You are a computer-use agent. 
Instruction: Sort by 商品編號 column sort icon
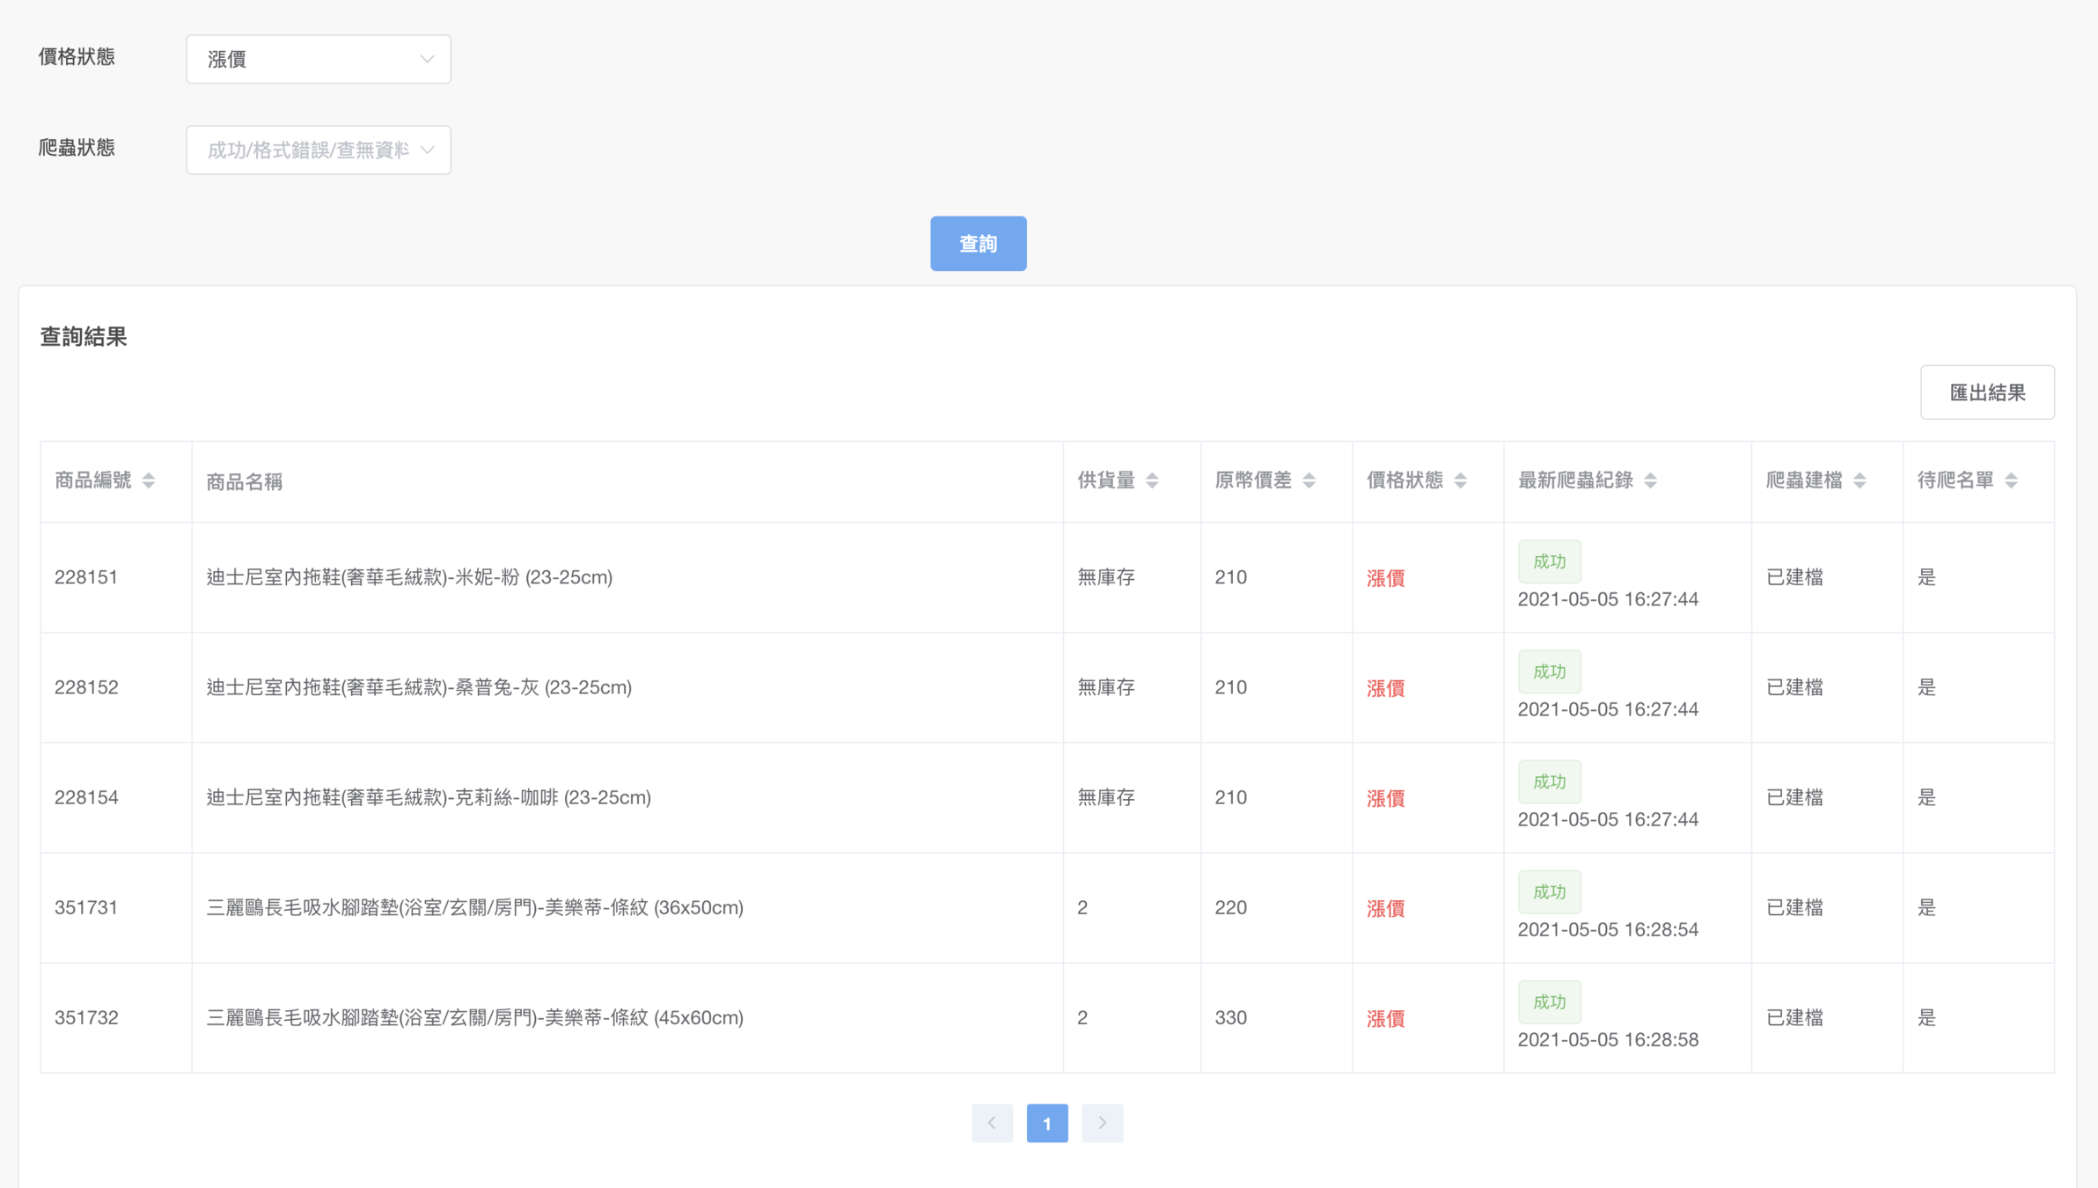point(149,480)
